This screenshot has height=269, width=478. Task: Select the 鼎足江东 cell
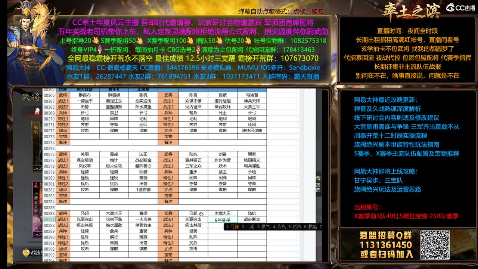[x=114, y=101]
